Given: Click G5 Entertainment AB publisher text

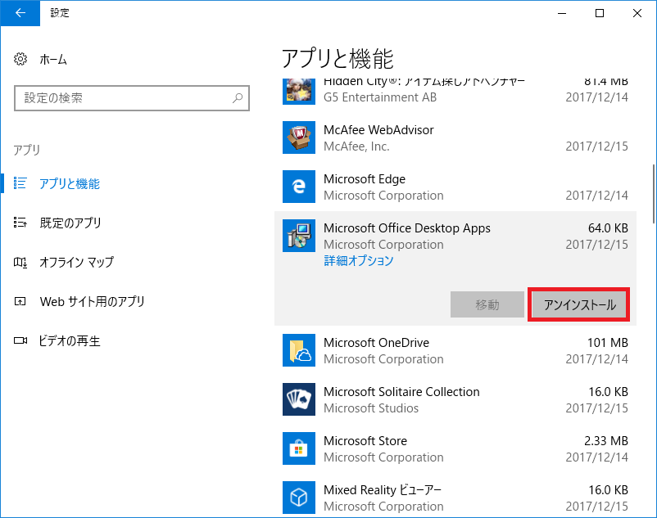Looking at the screenshot, I should (380, 97).
